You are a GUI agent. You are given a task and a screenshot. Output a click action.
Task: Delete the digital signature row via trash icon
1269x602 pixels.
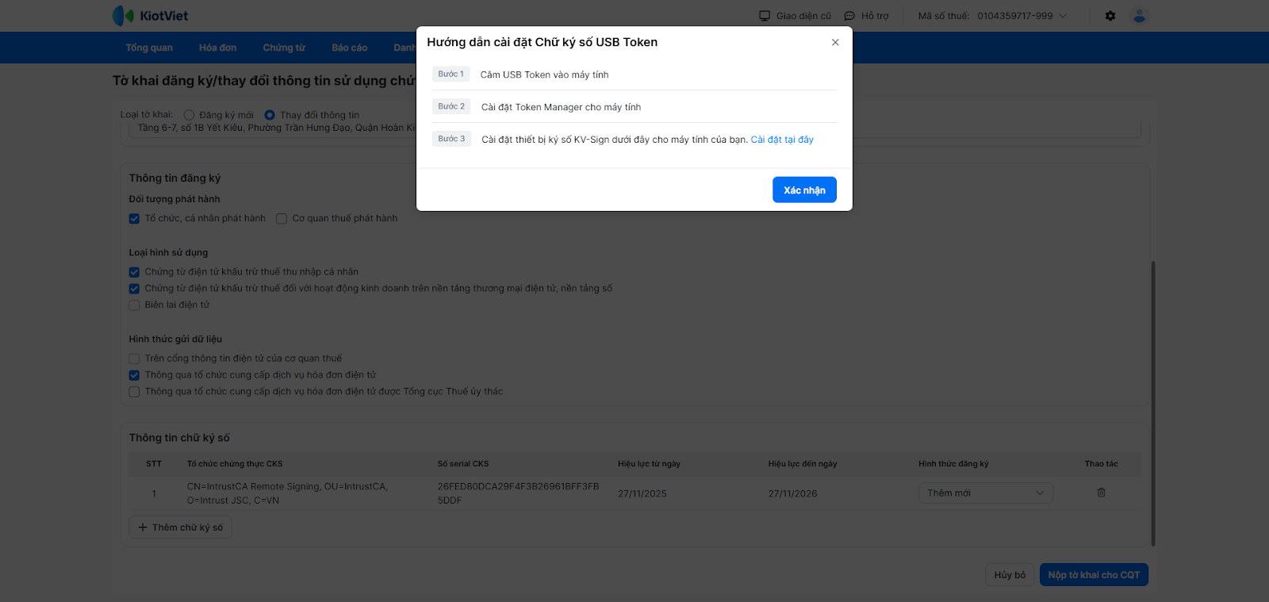point(1101,493)
